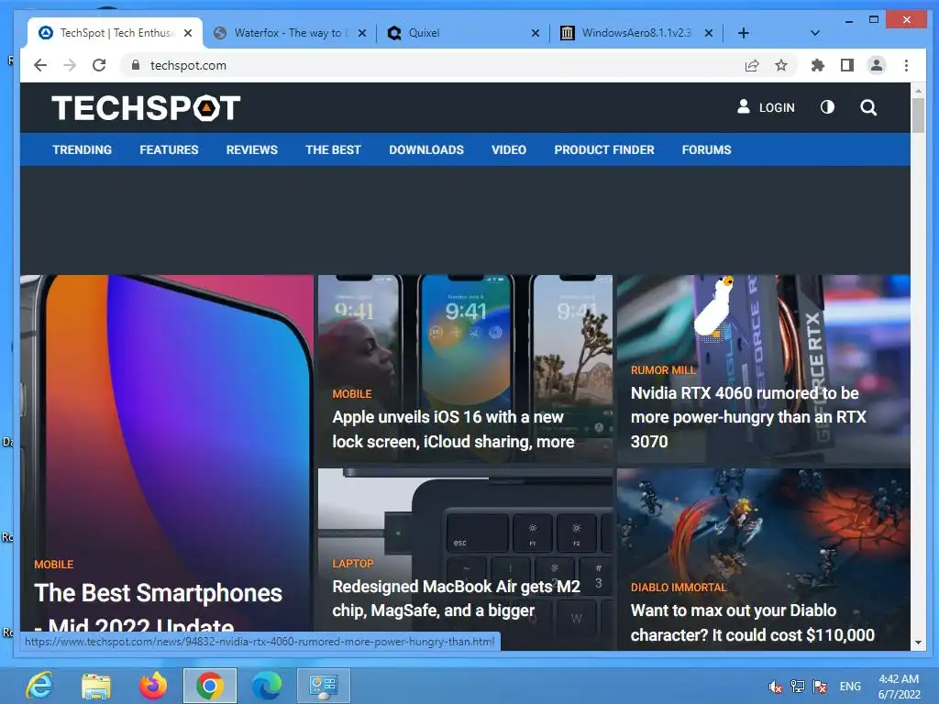Click the address bar showing techspot.com
939x704 pixels.
pos(431,65)
